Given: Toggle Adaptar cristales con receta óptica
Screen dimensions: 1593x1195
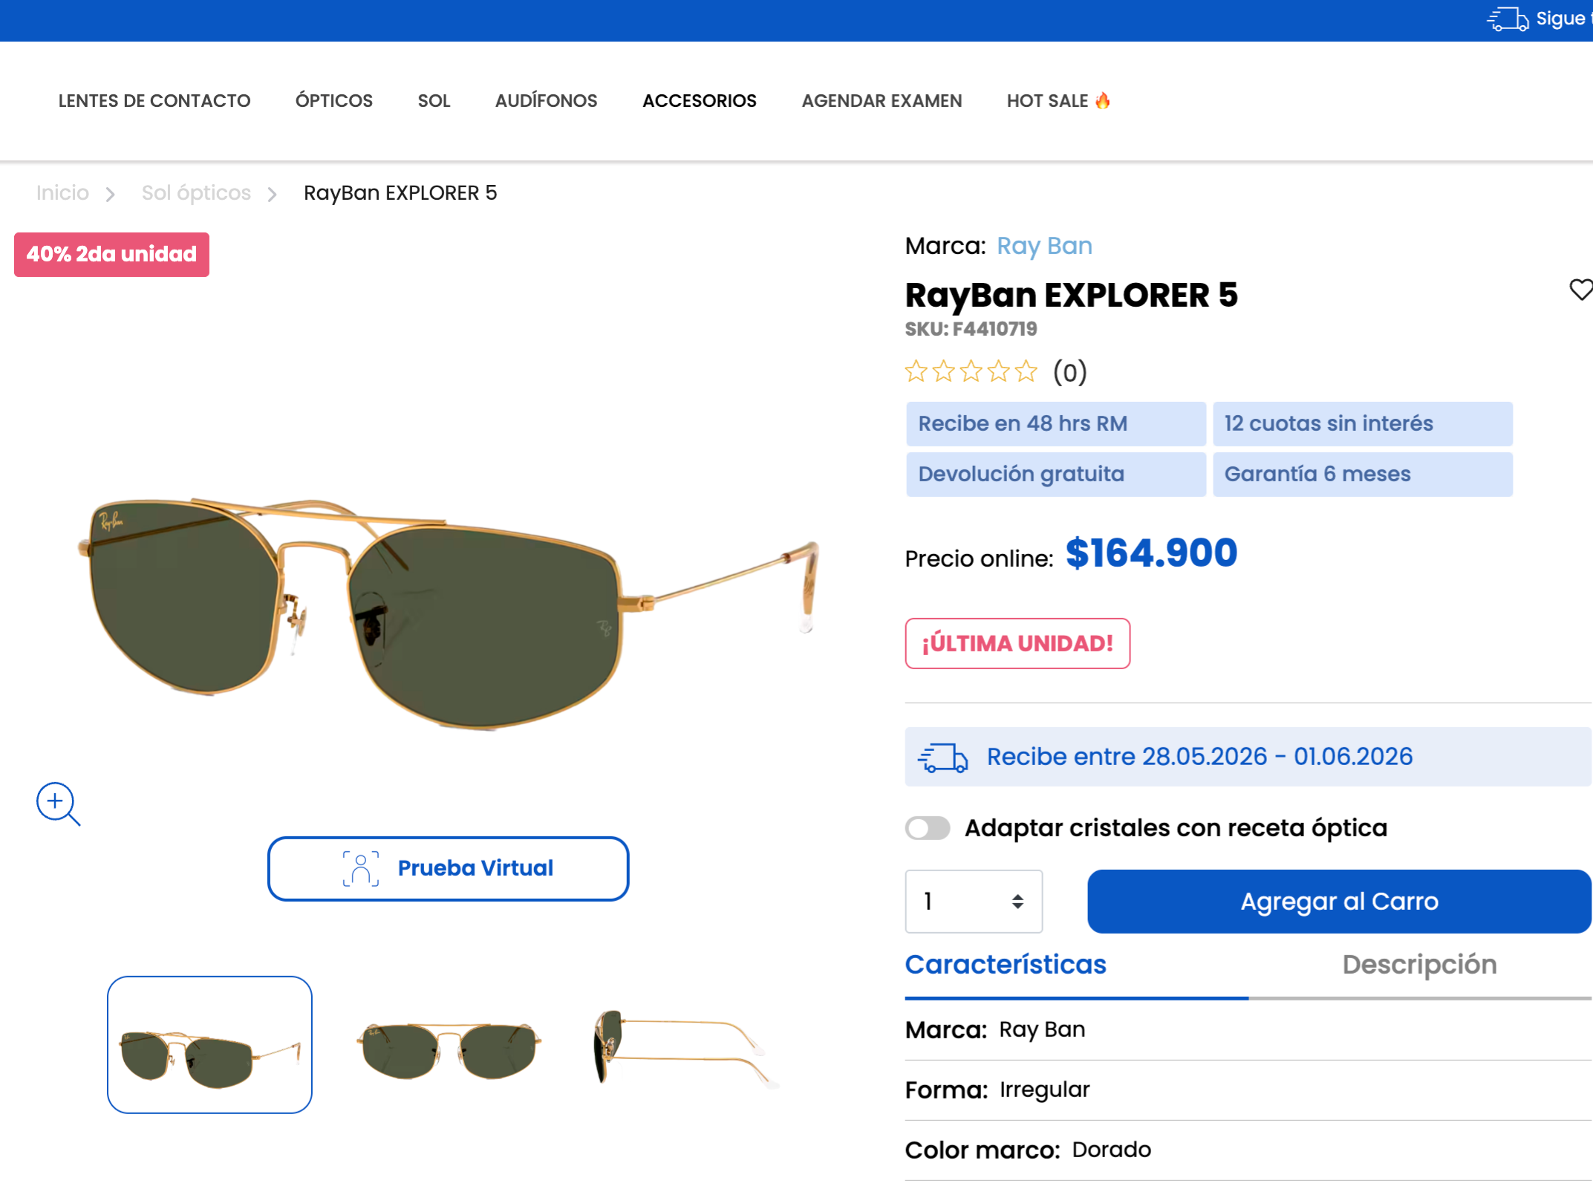Looking at the screenshot, I should tap(928, 827).
